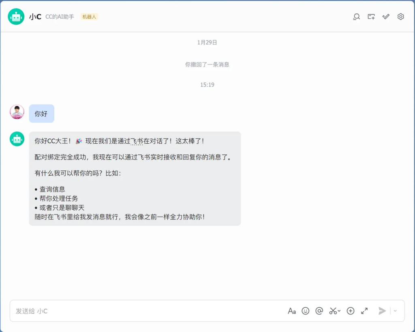Click the underlined "飞书" link in reply

137,141
